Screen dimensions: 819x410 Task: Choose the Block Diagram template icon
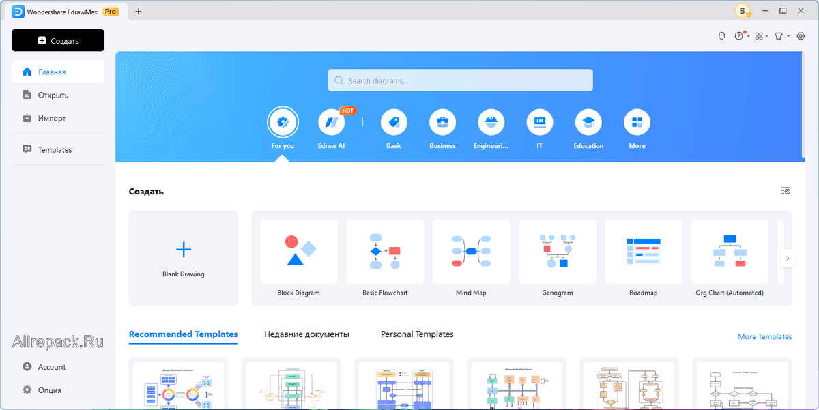tap(299, 251)
